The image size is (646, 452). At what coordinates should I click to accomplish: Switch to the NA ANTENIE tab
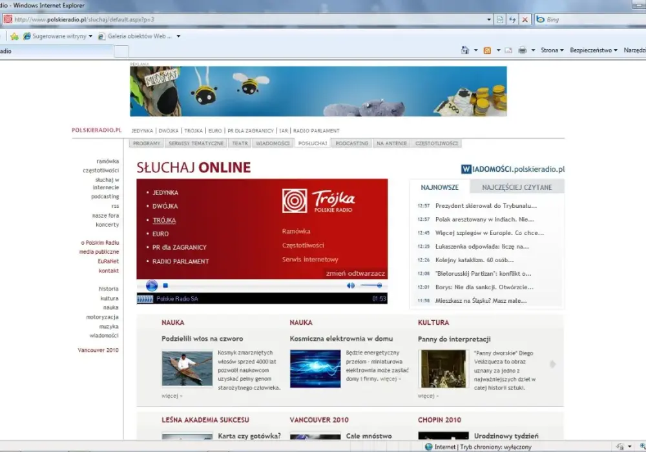click(392, 143)
